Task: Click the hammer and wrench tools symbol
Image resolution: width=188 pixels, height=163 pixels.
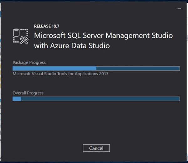Action: [24, 40]
